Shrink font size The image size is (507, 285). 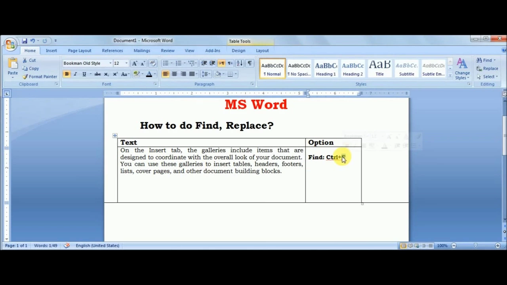coord(143,63)
